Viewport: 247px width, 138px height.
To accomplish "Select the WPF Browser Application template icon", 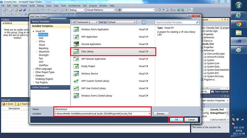I will tap(76, 59).
